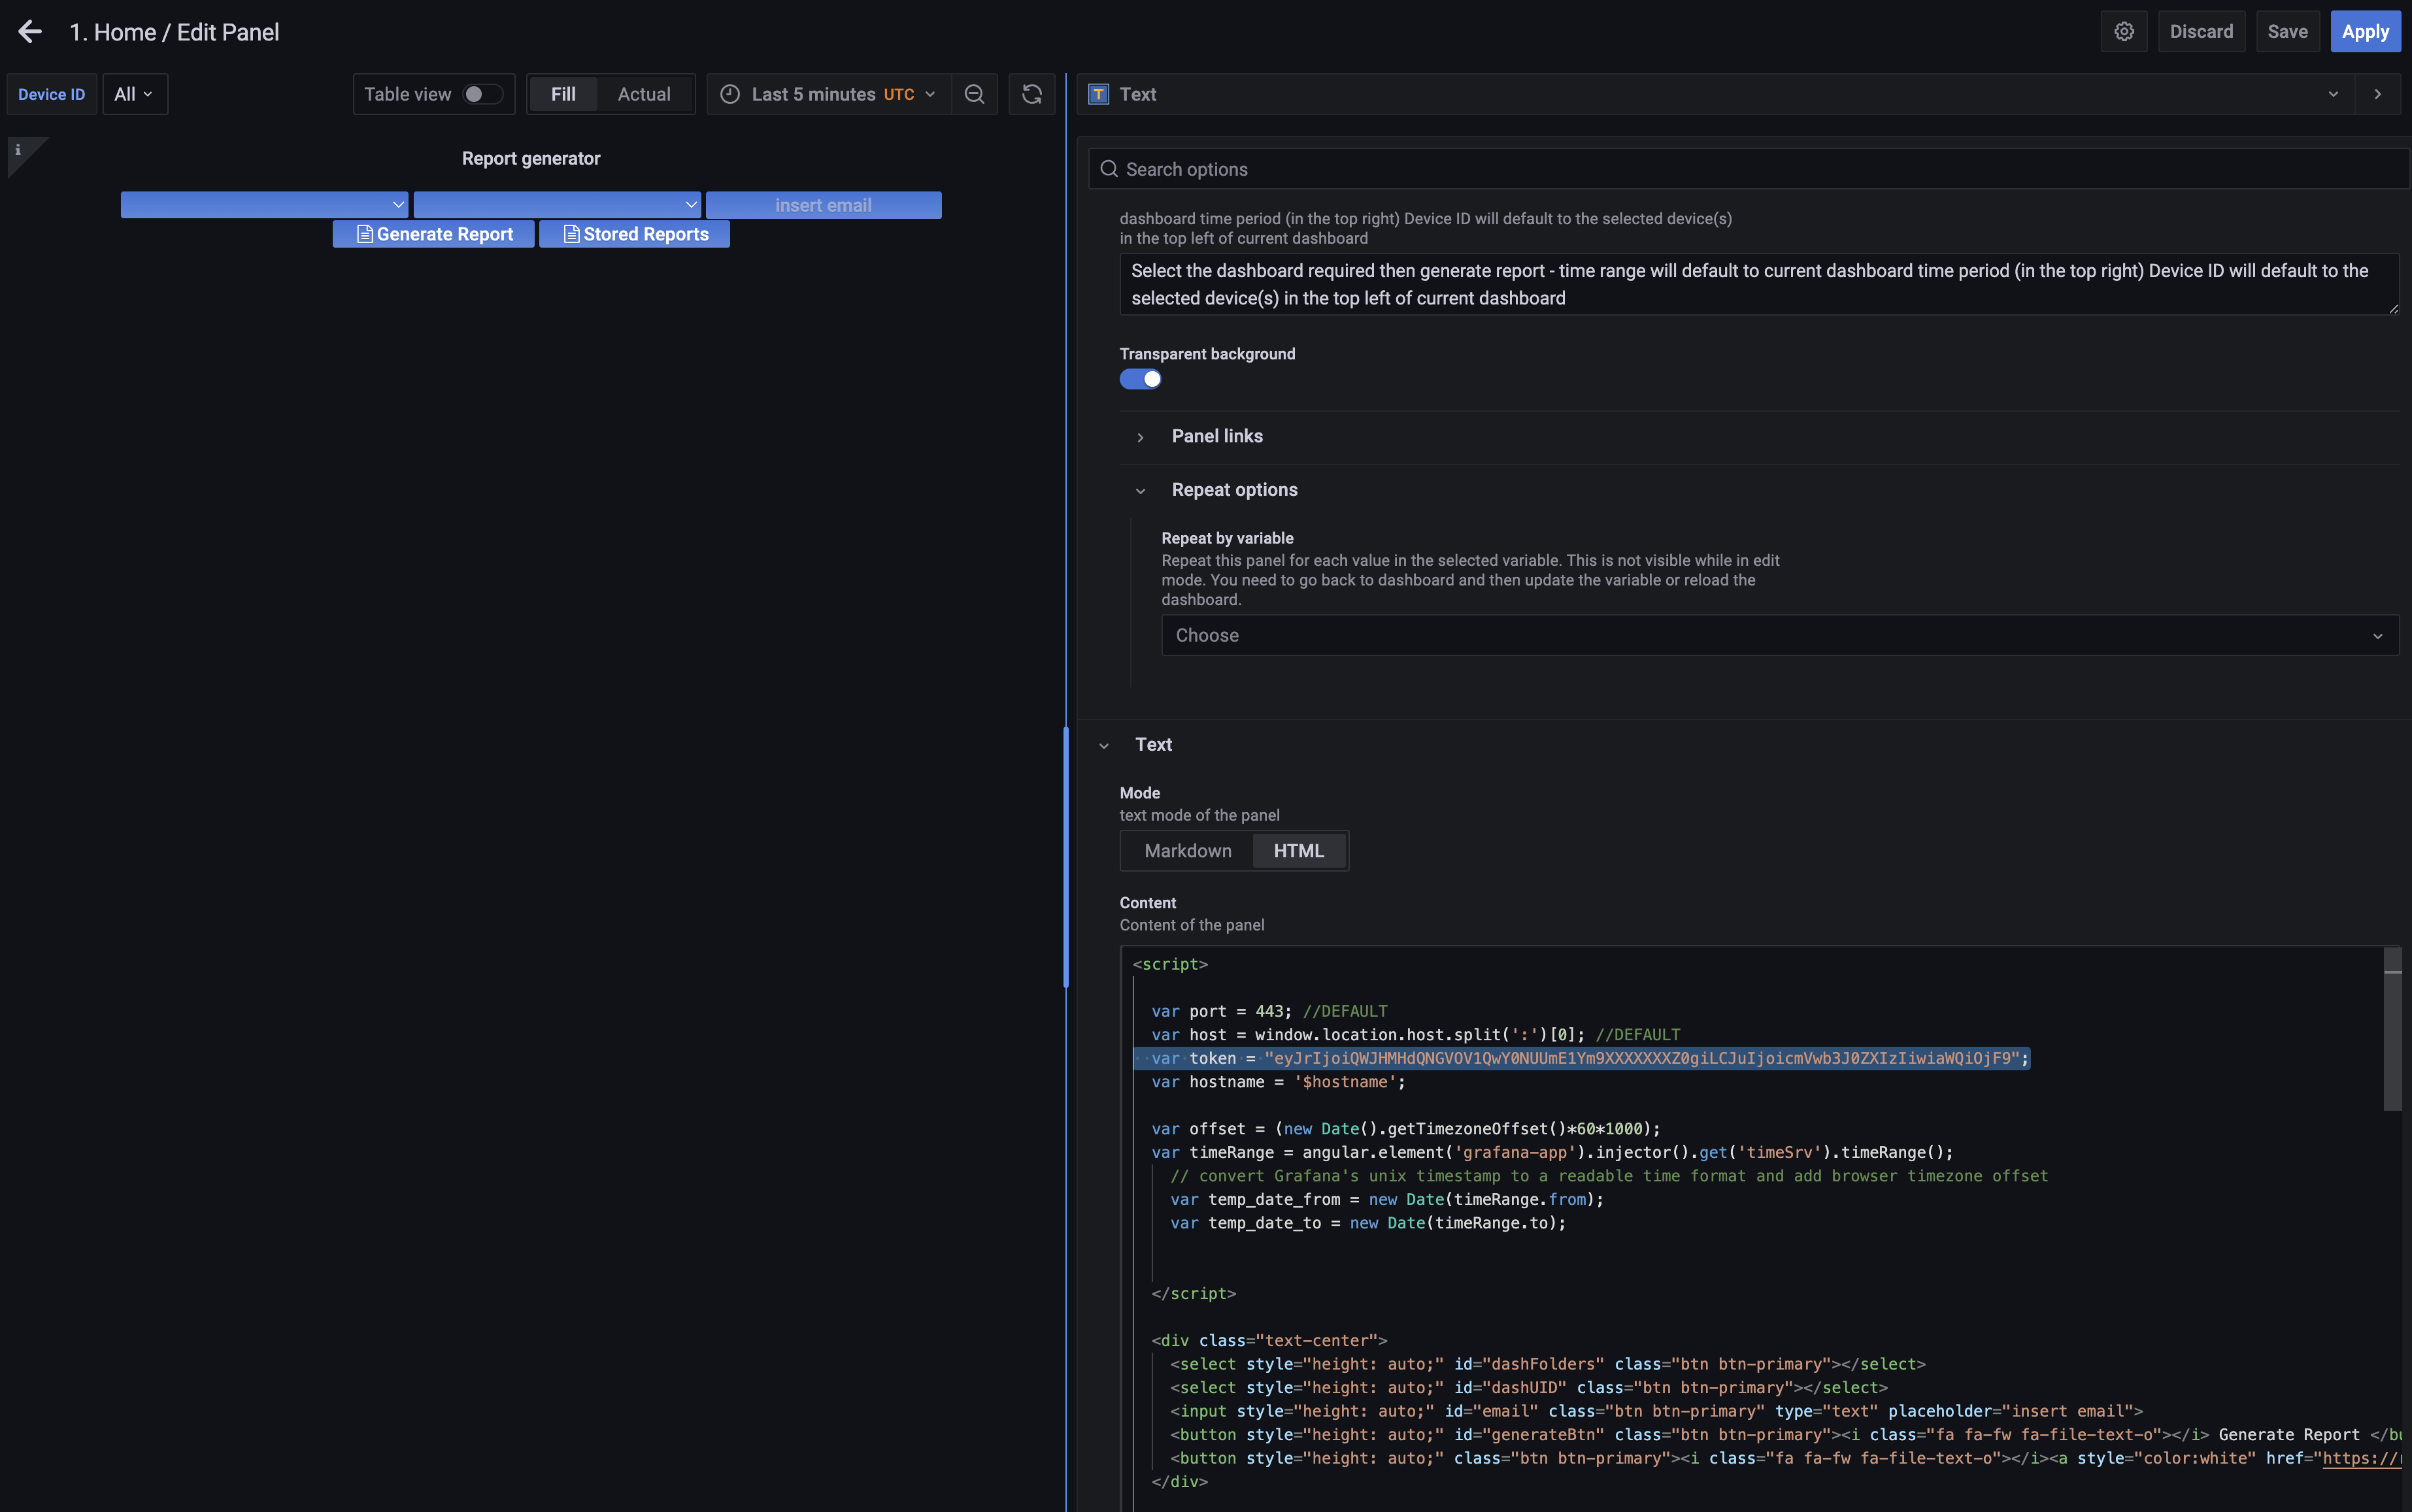Click the Report generator panel title
2412x1512 pixels.
[531, 158]
